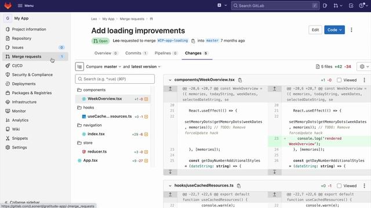371x208 pixels.
Task: Toggle the file tree browser icon
Action: [79, 67]
